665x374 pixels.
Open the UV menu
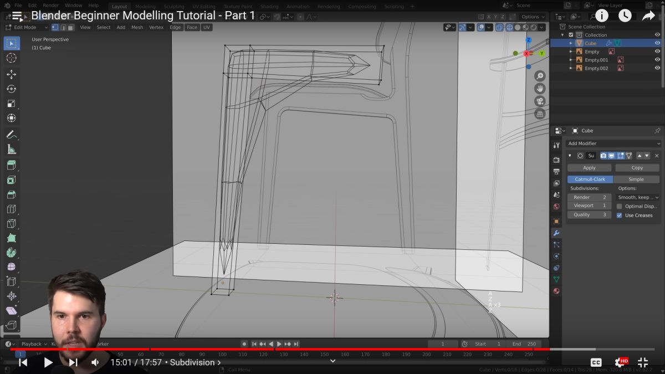pyautogui.click(x=207, y=27)
